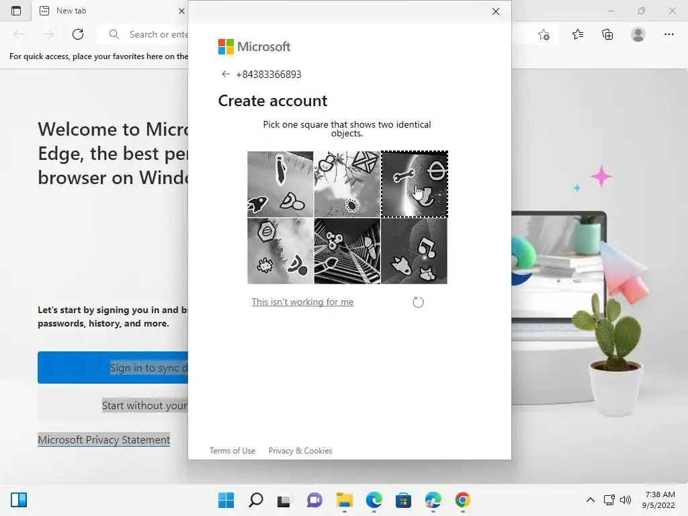Click the Sign in to sync data button
Viewport: 688px width, 516px height.
click(113, 368)
